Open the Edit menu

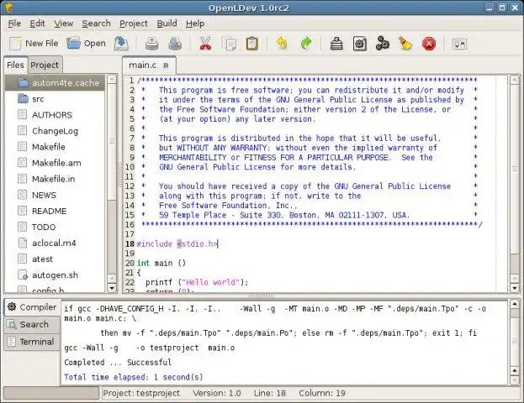[37, 24]
